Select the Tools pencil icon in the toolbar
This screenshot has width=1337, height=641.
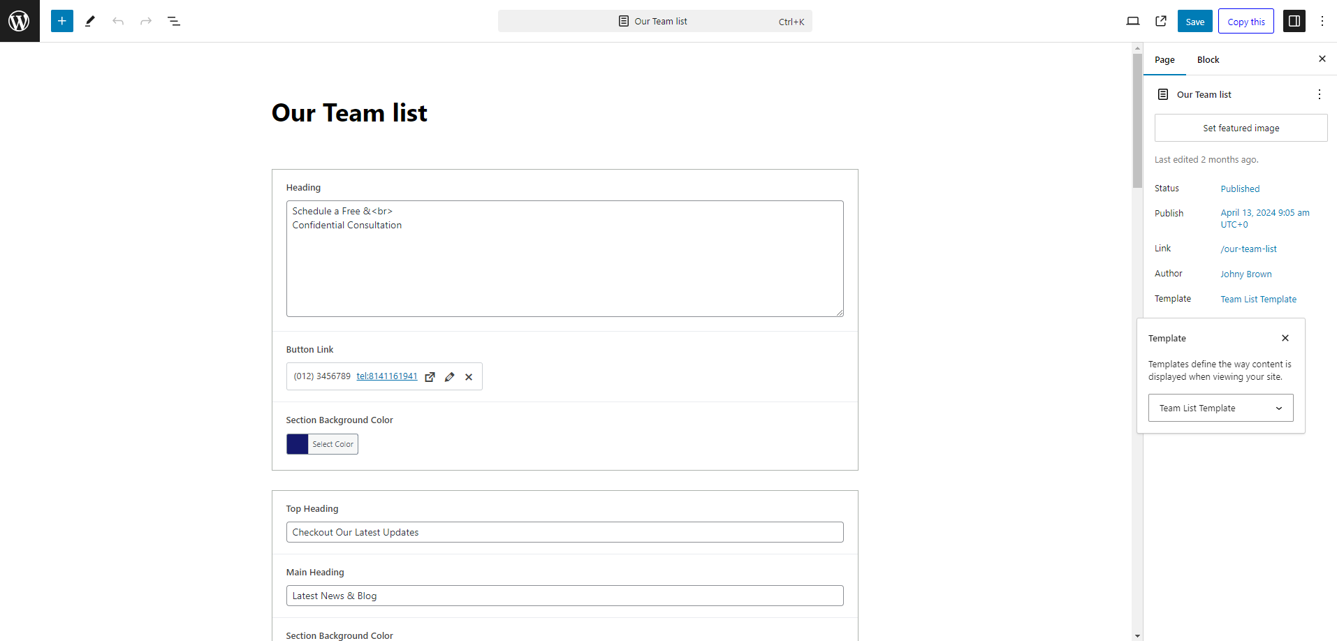[89, 21]
